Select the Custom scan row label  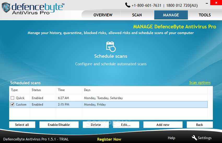21,105
